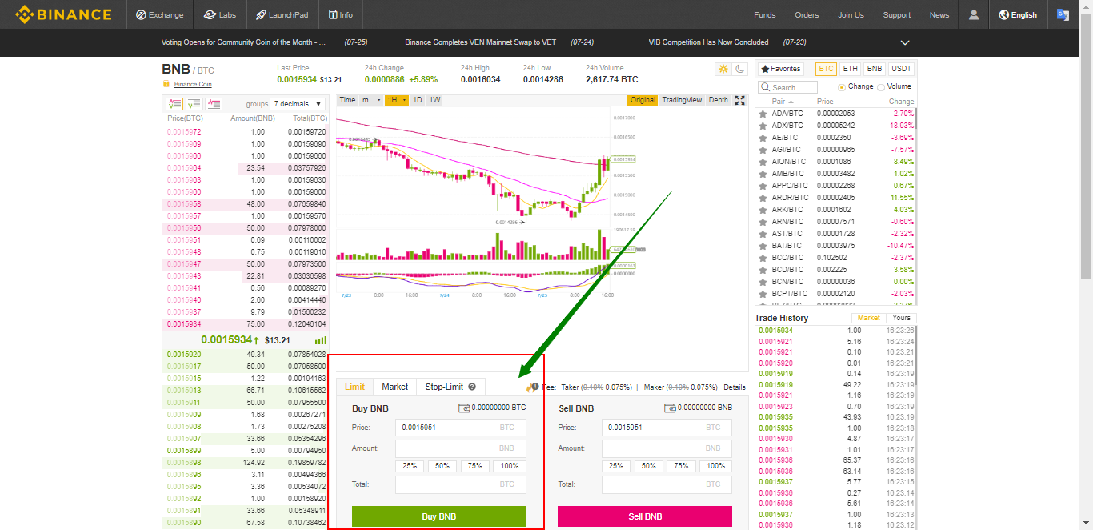1093x530 pixels.
Task: Open Funds in the top navigation
Action: coord(764,14)
